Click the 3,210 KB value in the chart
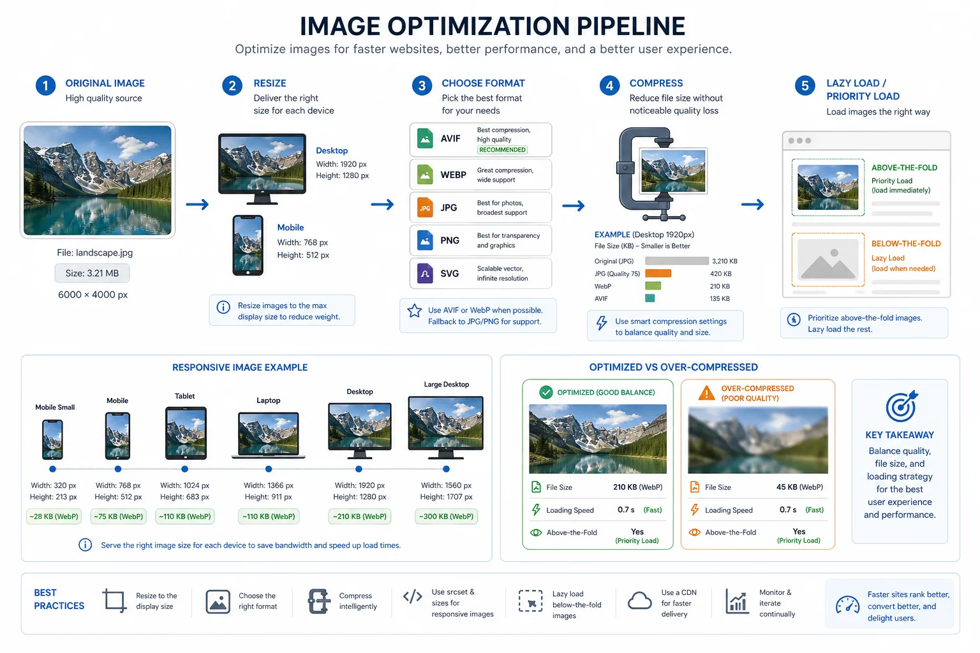The width and height of the screenshot is (980, 653). [725, 261]
